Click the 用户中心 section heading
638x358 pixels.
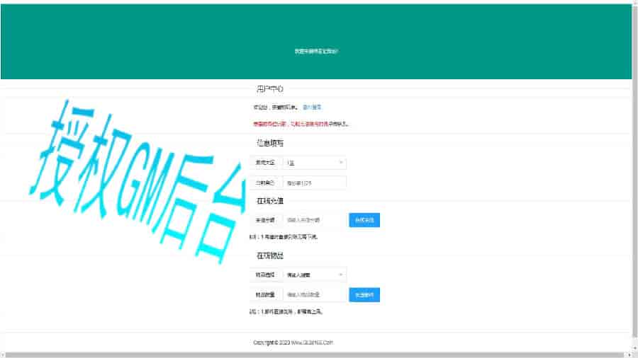coord(270,89)
